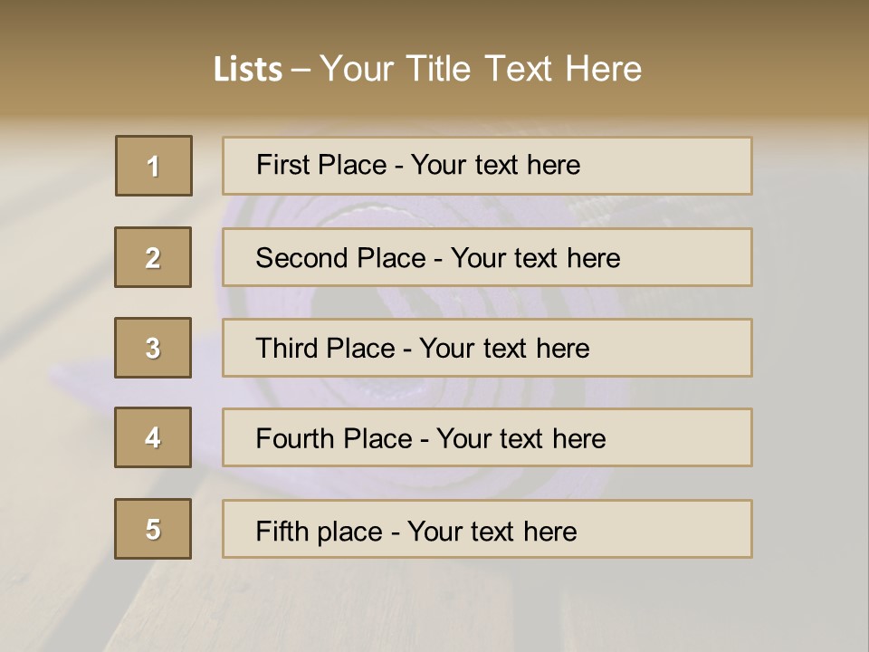This screenshot has height=652, width=869.
Task: Click the number 1 box
Action: pos(154,166)
